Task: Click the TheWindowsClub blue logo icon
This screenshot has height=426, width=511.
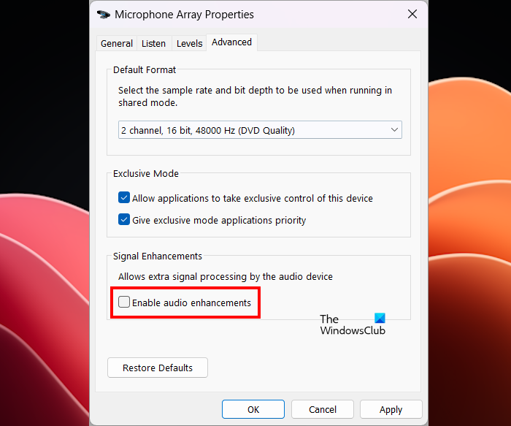Action: (x=378, y=319)
